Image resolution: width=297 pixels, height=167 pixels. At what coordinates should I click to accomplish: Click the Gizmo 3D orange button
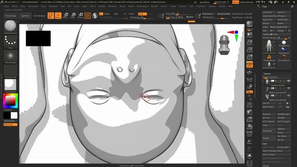tap(88, 15)
